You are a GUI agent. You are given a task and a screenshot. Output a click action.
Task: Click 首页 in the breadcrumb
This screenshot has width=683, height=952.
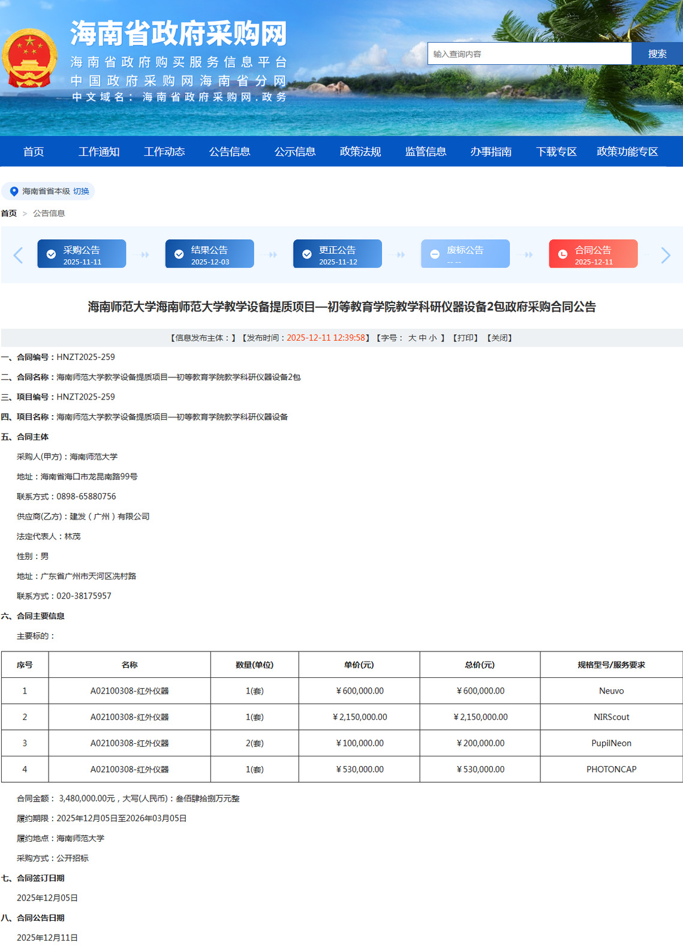[x=9, y=214]
